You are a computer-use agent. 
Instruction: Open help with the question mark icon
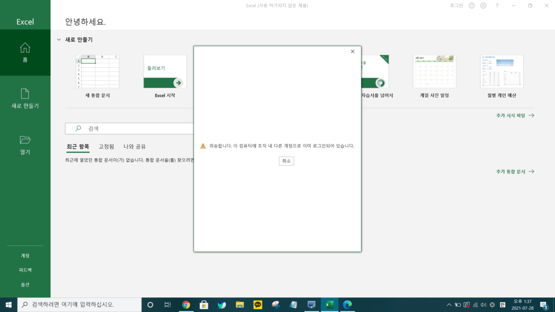pyautogui.click(x=497, y=5)
